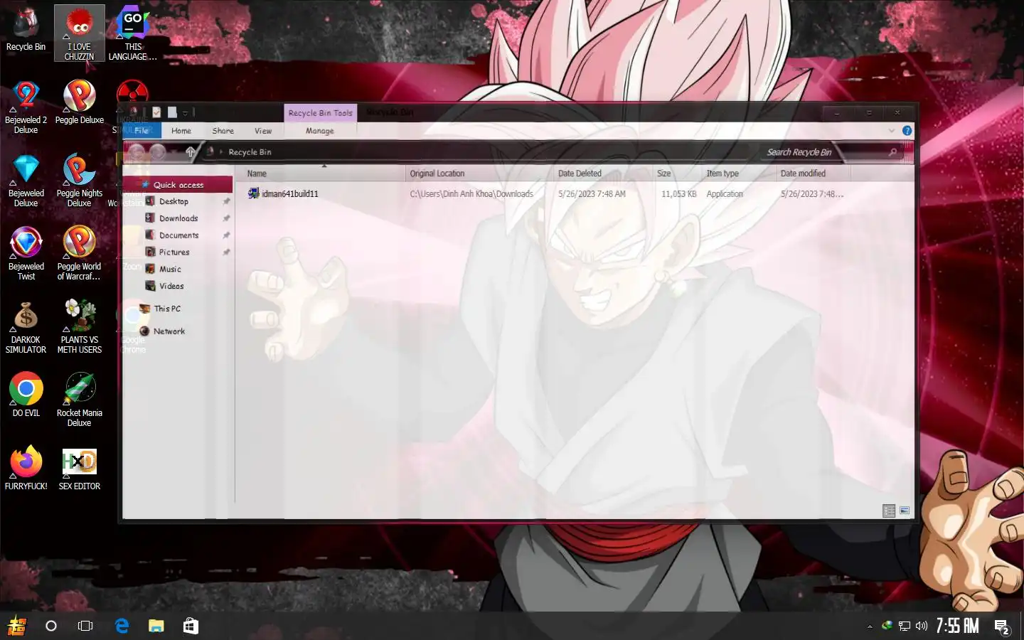Open the Share ribbon tab
1024x640 pixels.
[223, 131]
